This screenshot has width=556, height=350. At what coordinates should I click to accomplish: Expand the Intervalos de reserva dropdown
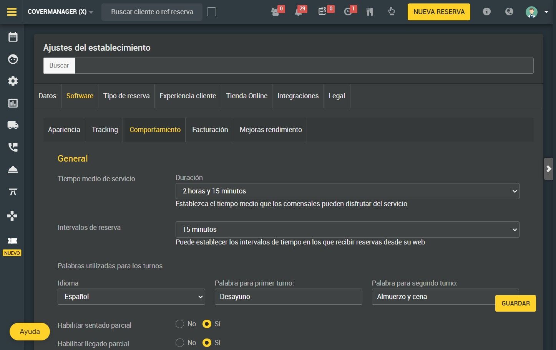(347, 229)
